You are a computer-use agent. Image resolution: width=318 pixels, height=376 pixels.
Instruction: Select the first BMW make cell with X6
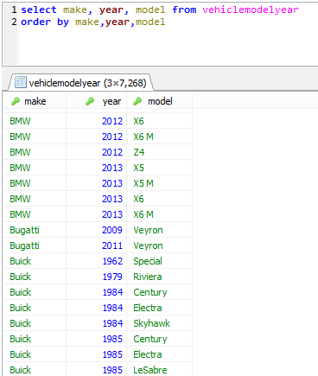point(35,121)
